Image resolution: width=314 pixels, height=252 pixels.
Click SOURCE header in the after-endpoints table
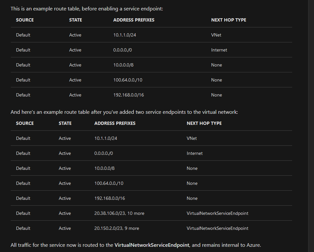pos(25,123)
